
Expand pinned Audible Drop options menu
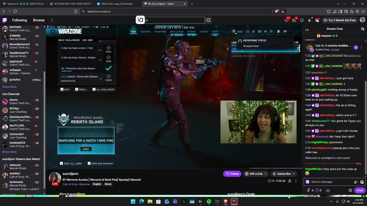click(361, 47)
